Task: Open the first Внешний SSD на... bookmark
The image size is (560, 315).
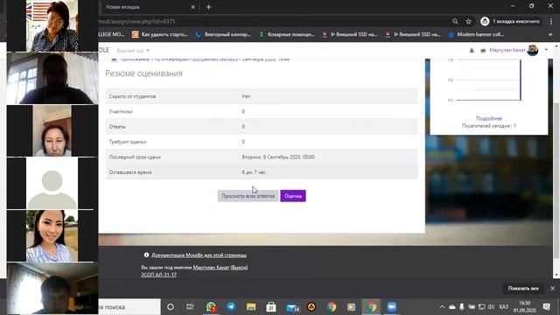Action: (350, 34)
